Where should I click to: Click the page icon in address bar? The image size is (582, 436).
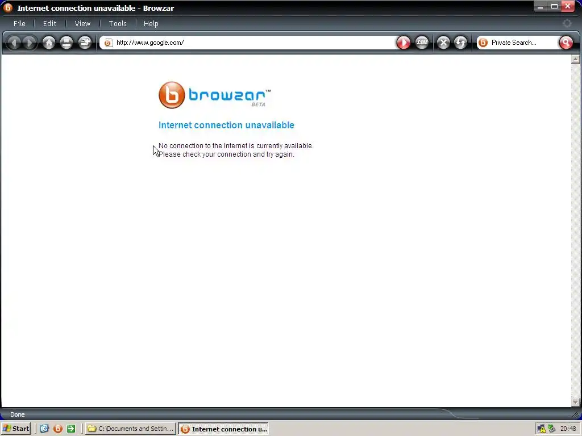108,43
